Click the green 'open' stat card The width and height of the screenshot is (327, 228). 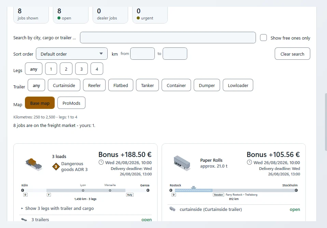coord(71,15)
